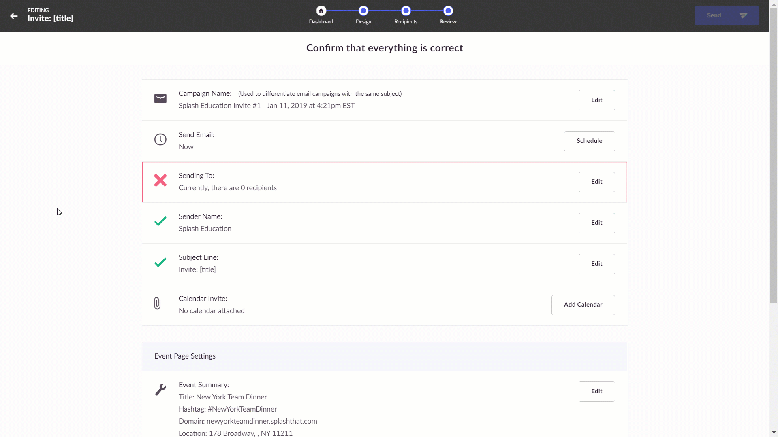Viewport: 778px width, 437px height.
Task: Click the paper plane send icon
Action: [744, 15]
